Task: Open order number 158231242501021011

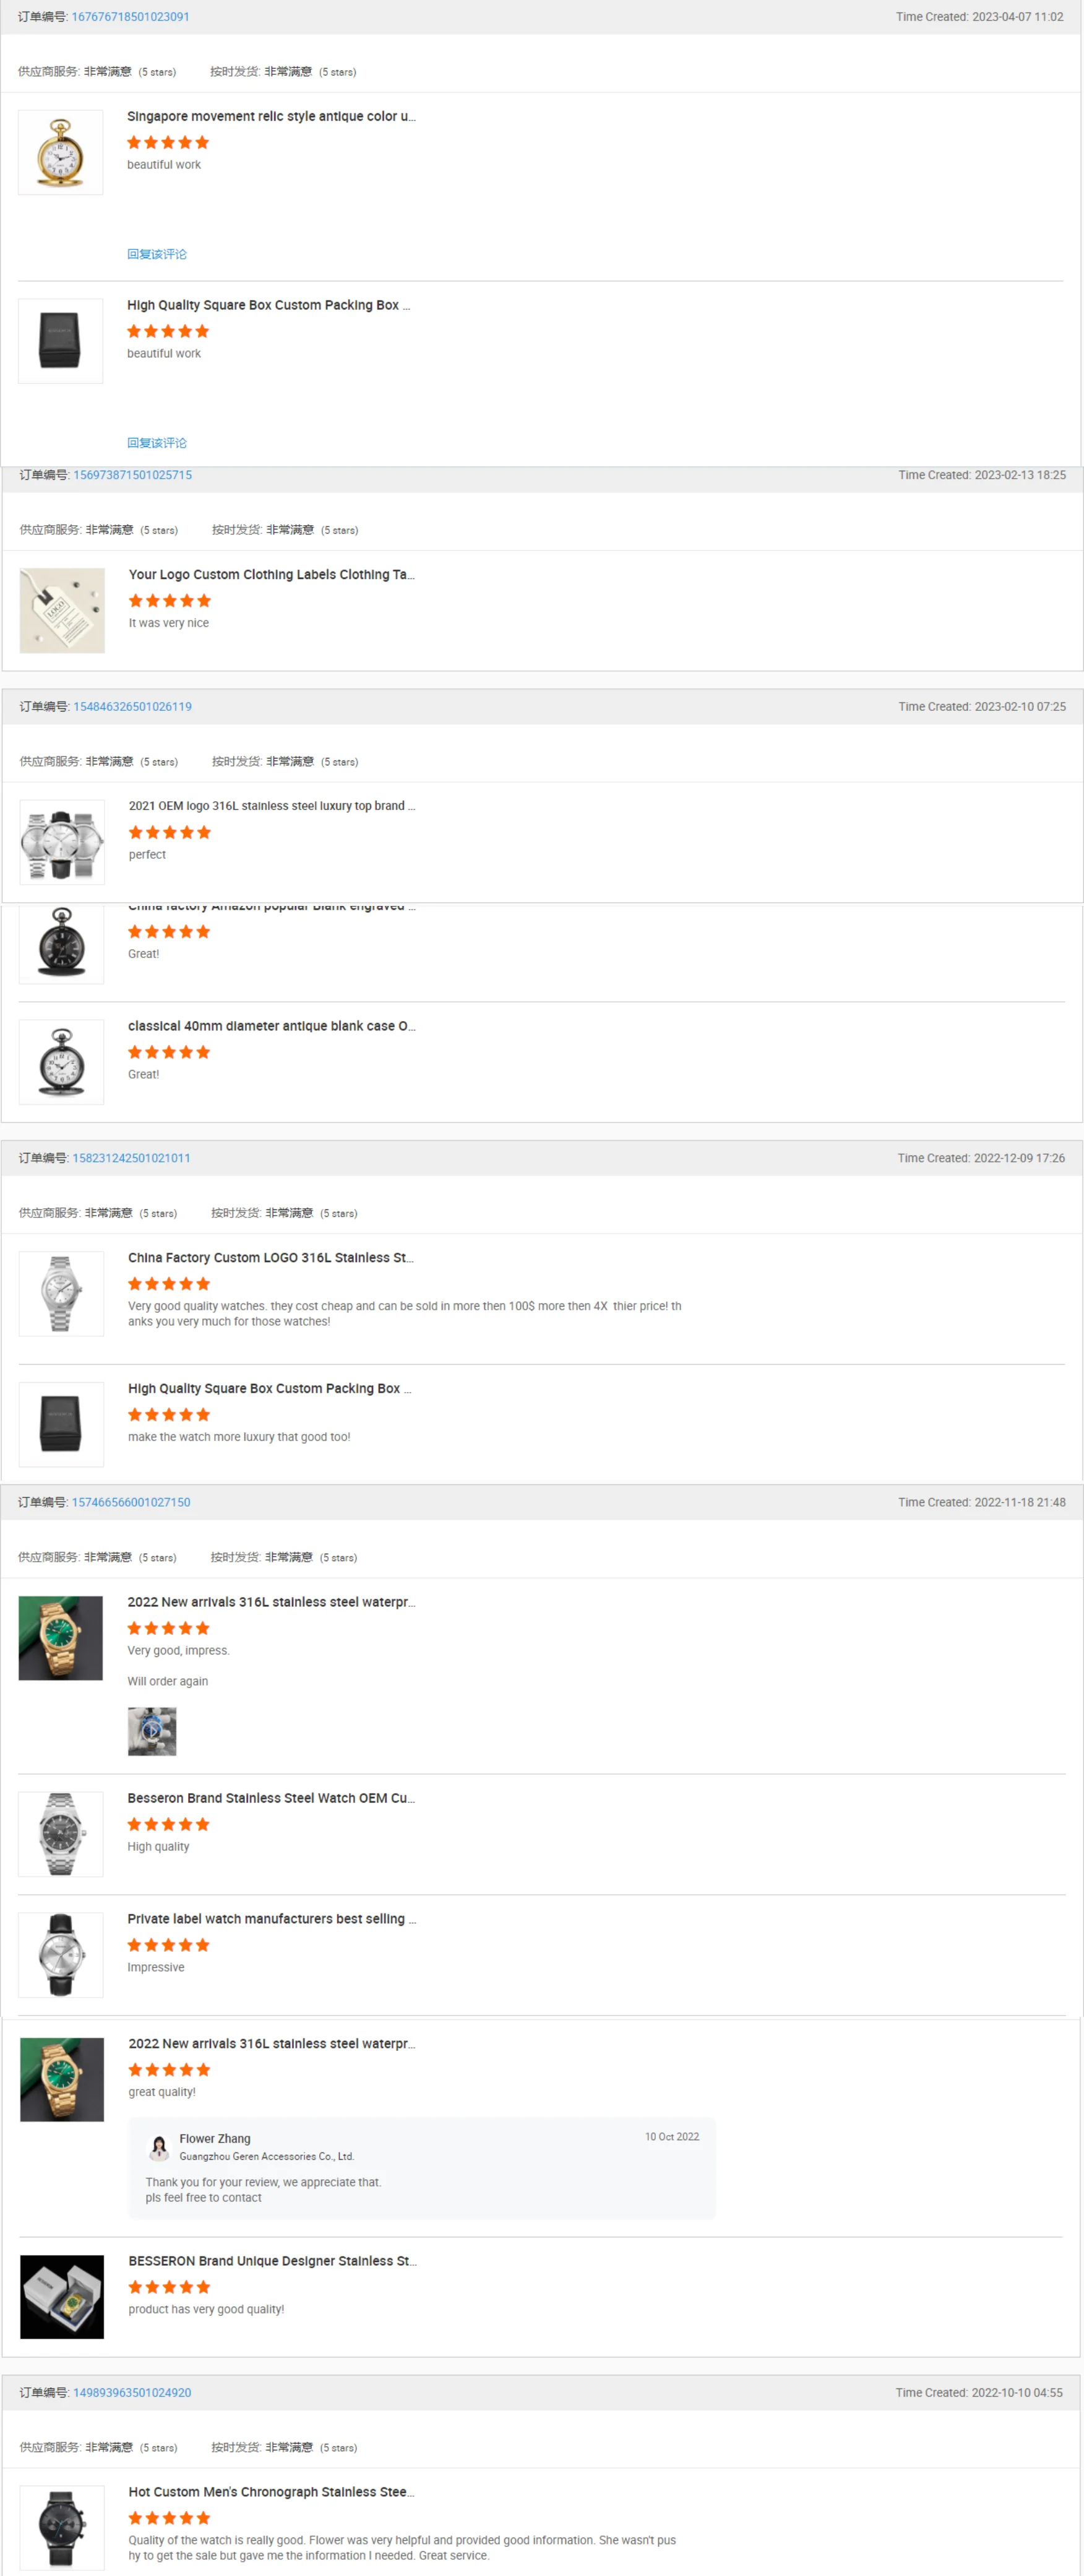Action: pyautogui.click(x=131, y=1158)
